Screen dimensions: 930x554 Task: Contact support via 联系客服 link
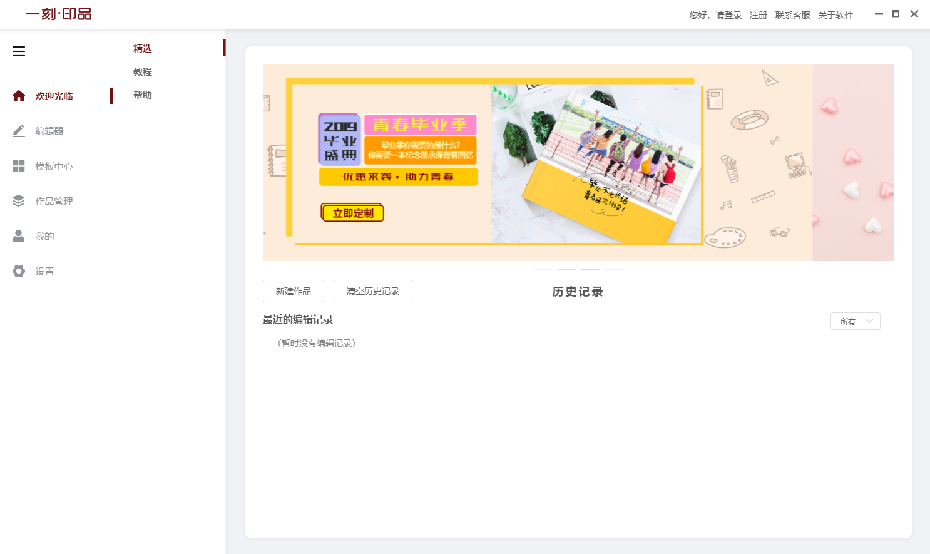(794, 14)
